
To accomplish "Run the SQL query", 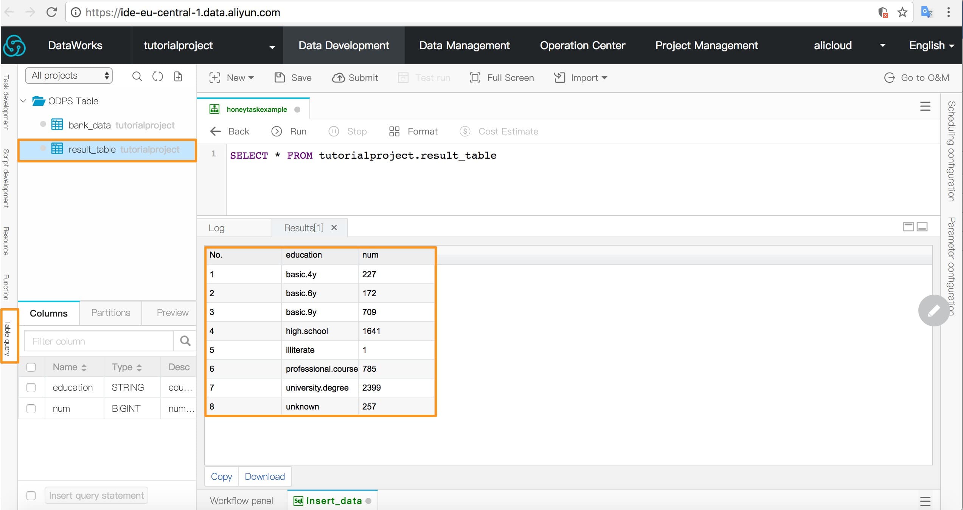I will click(289, 131).
